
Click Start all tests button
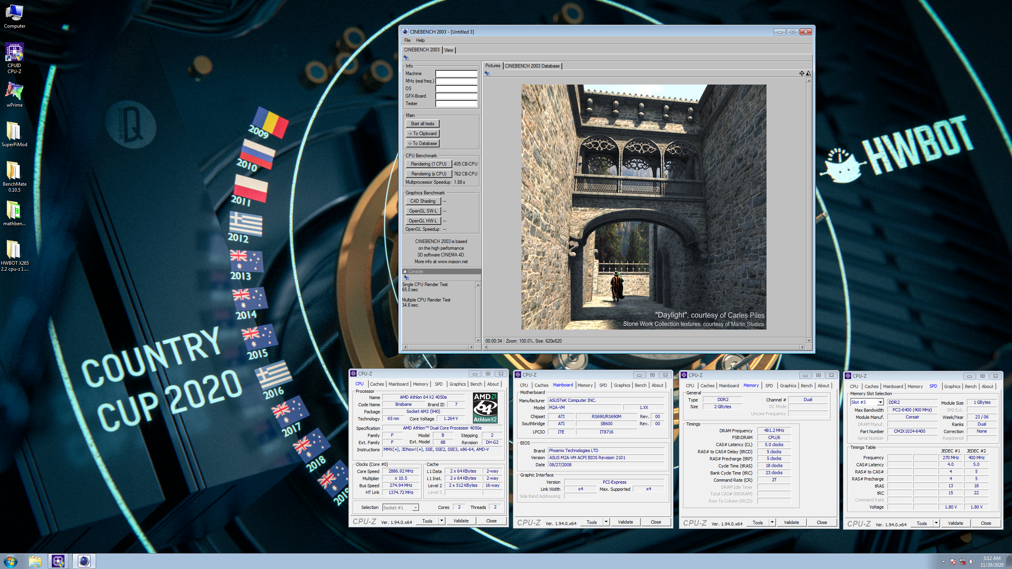click(422, 124)
